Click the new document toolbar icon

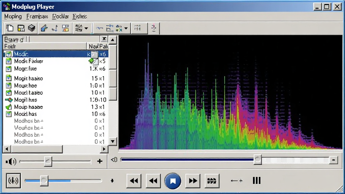10,28
